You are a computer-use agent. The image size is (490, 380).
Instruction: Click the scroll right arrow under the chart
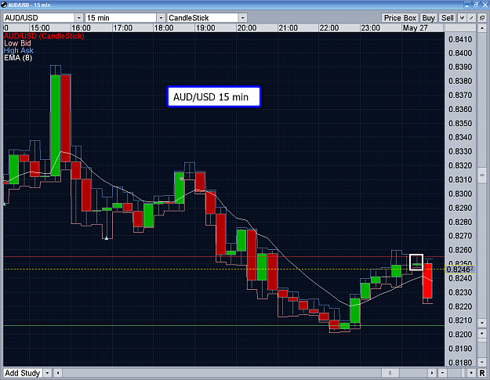point(431,373)
